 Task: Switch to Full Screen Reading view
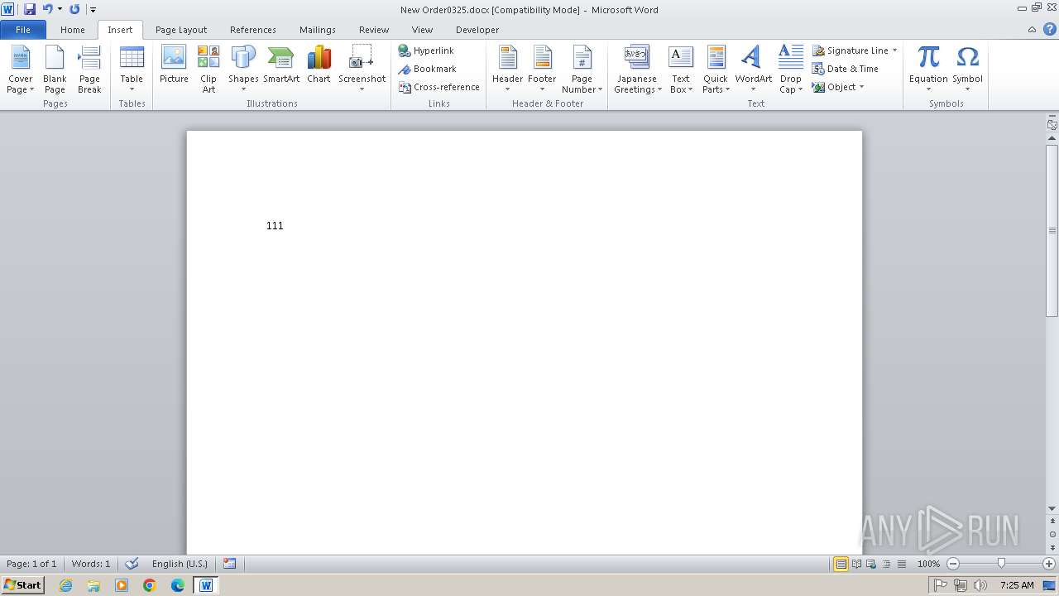[856, 564]
